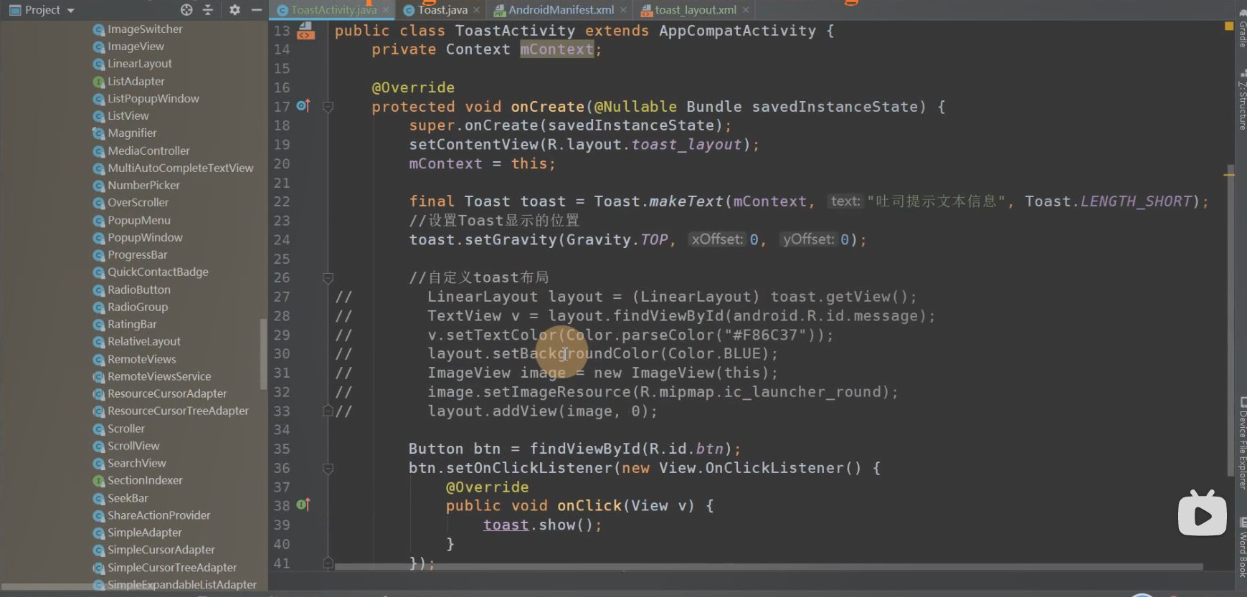Click the RadioButton class icon

(x=99, y=290)
